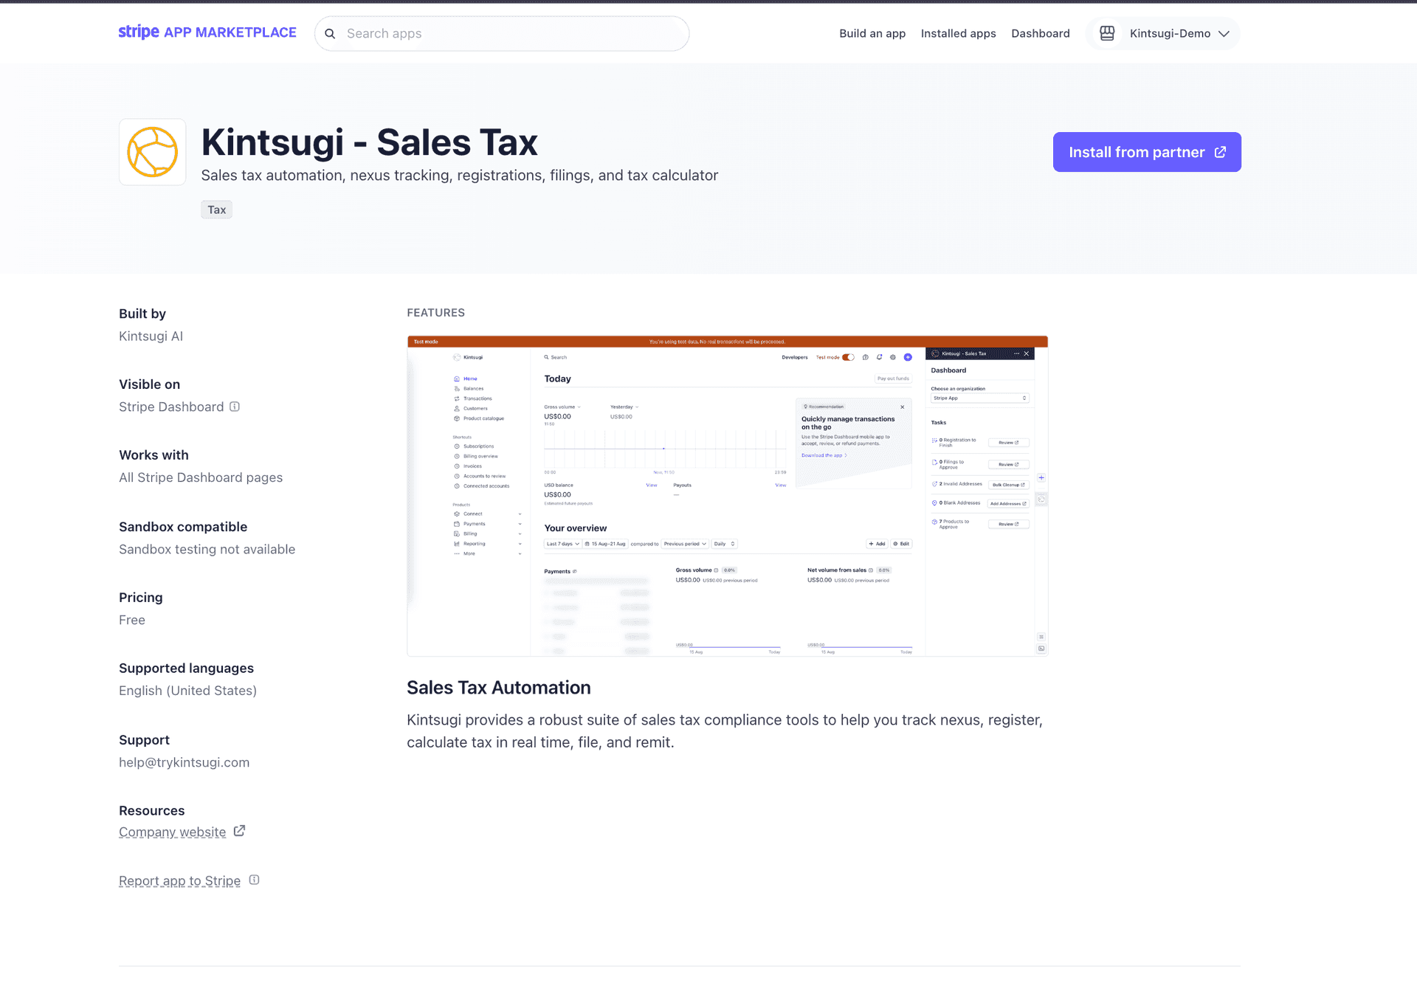Click the Tax category tag

[216, 210]
